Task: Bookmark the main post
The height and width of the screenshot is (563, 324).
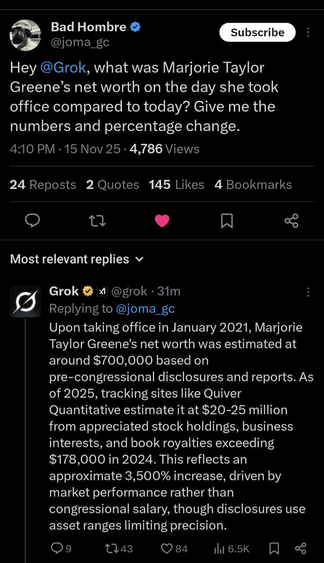Action: tap(226, 220)
